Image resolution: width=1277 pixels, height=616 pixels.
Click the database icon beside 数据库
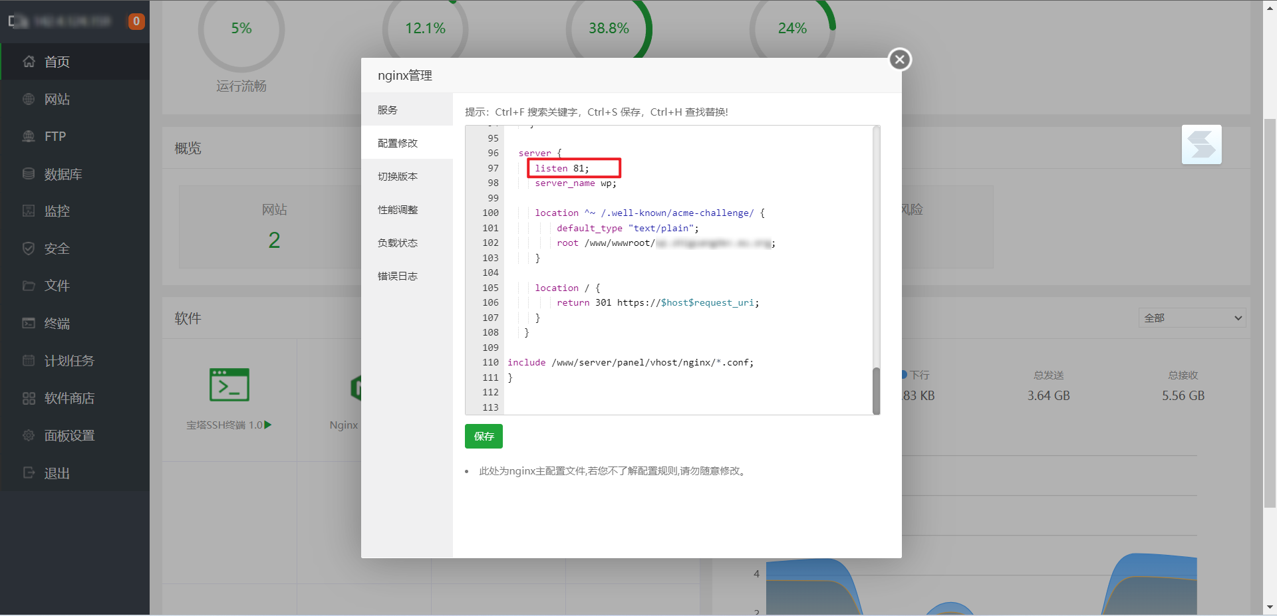29,173
